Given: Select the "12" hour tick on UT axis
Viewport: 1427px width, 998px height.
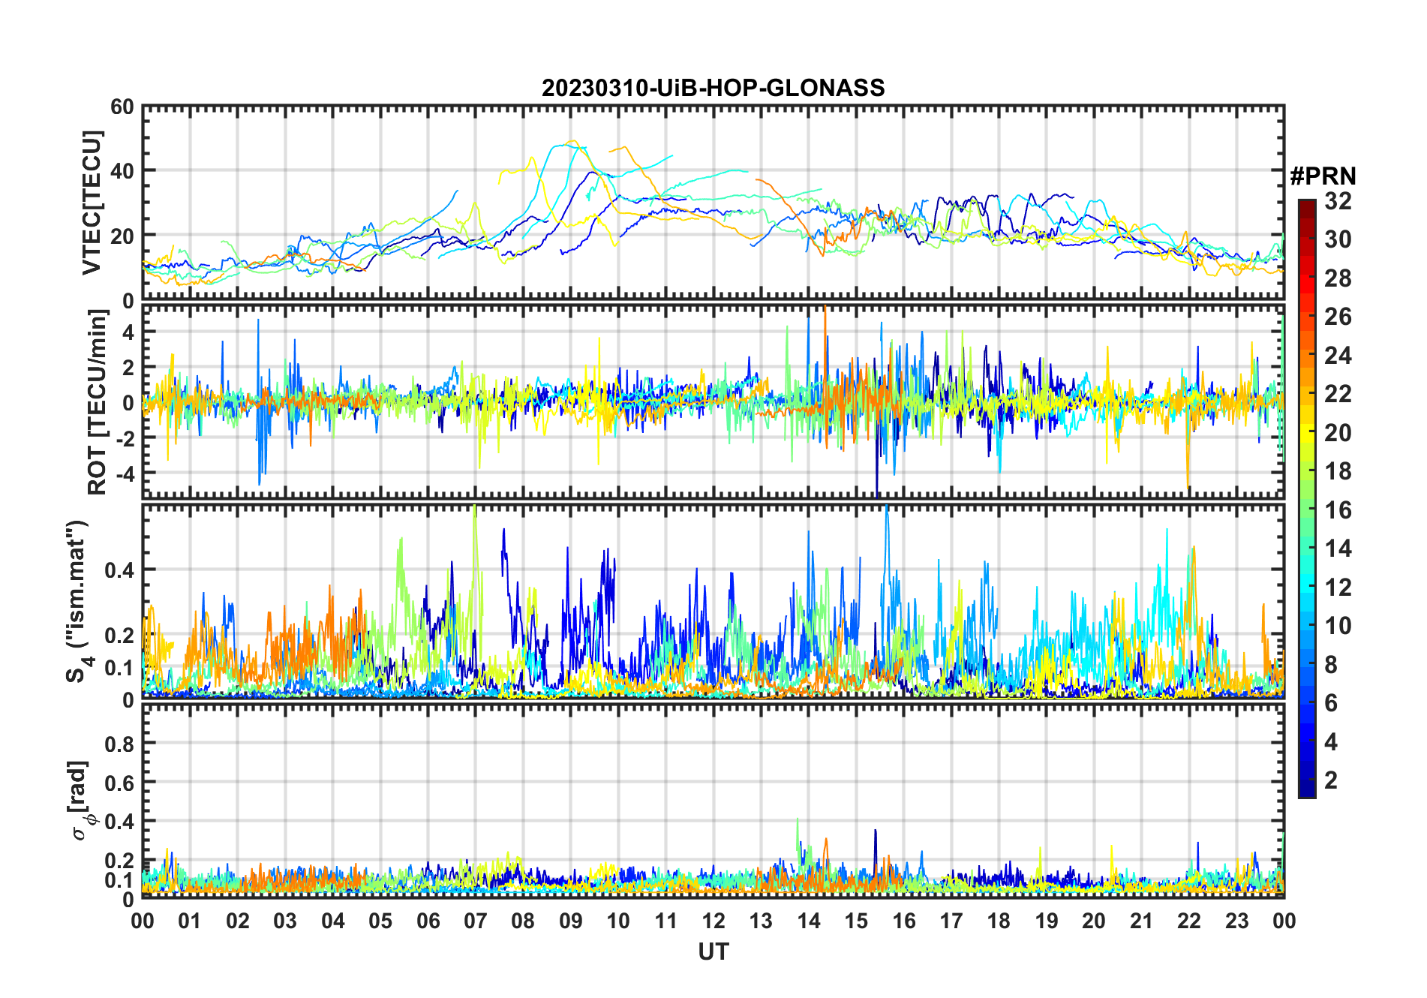Looking at the screenshot, I should coord(713,921).
